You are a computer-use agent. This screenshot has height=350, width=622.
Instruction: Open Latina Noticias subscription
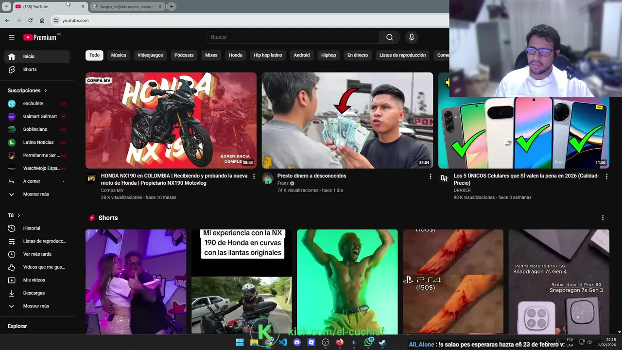37,142
